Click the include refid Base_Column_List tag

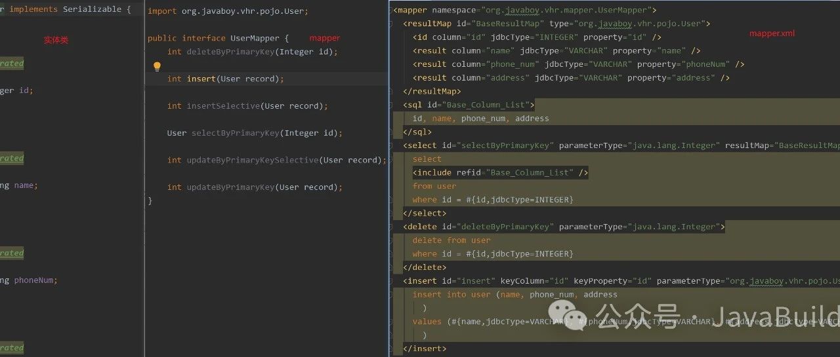500,173
